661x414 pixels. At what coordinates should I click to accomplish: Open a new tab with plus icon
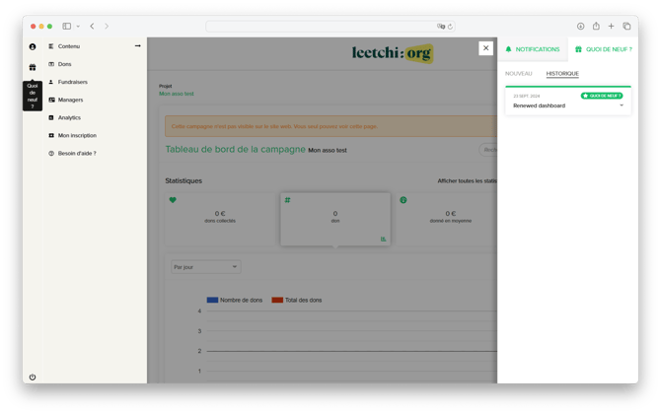611,26
